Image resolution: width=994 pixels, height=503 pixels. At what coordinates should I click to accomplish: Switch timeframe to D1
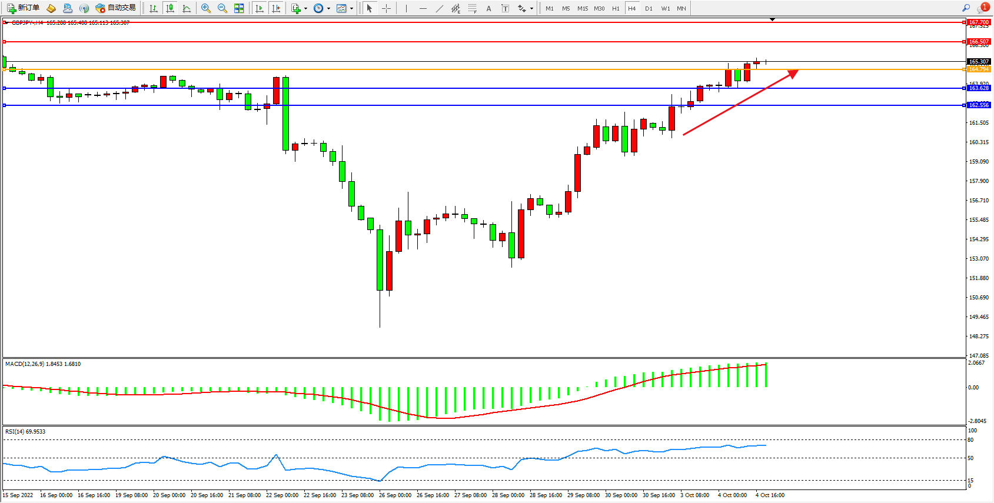649,8
